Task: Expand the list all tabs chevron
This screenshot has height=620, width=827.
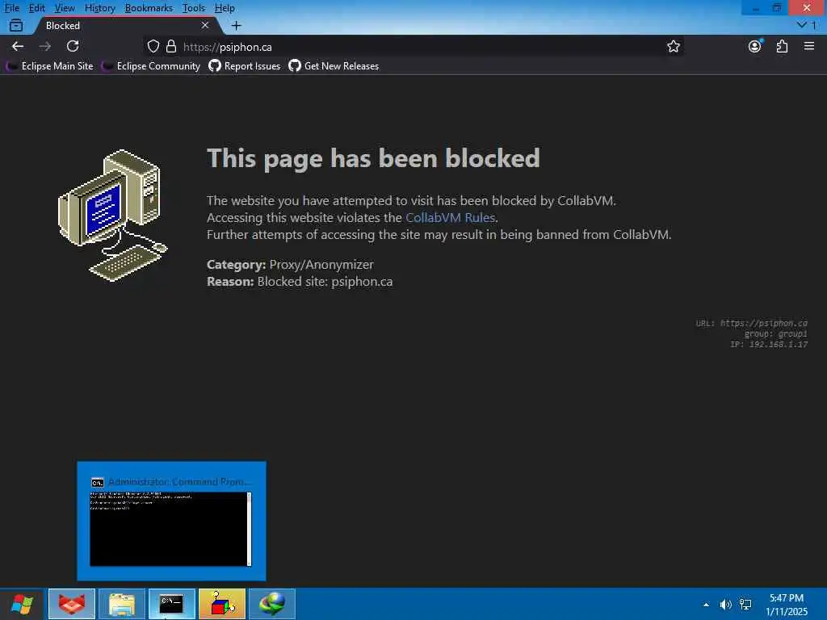Action: point(802,25)
